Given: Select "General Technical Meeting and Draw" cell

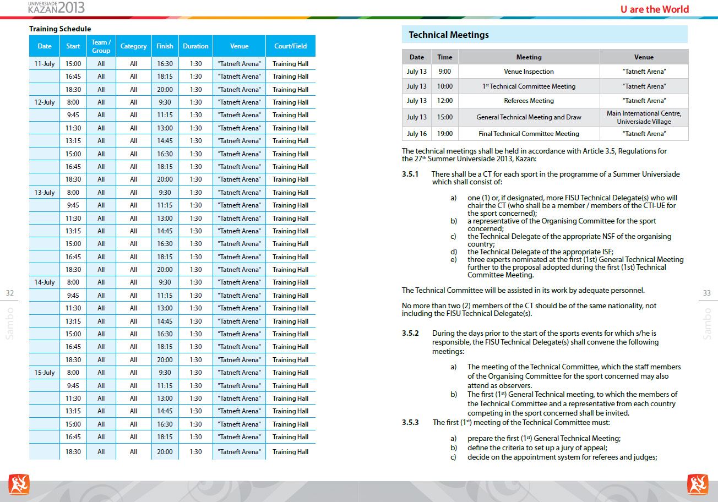Looking at the screenshot, I should (529, 117).
